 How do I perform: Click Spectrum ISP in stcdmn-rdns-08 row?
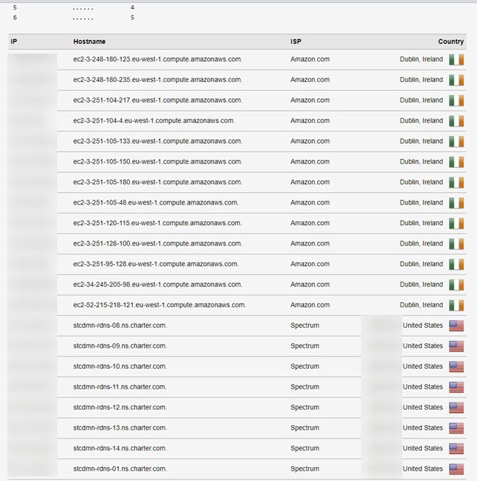305,326
